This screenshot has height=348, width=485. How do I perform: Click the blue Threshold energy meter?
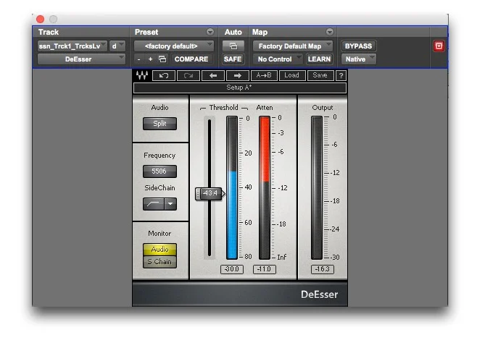coord(232,187)
